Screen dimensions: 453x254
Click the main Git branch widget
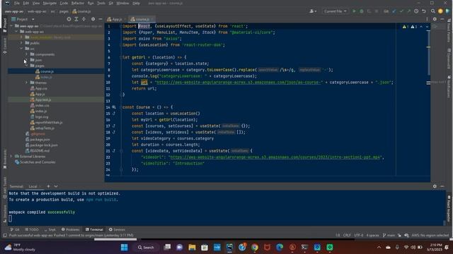pyautogui.click(x=389, y=235)
